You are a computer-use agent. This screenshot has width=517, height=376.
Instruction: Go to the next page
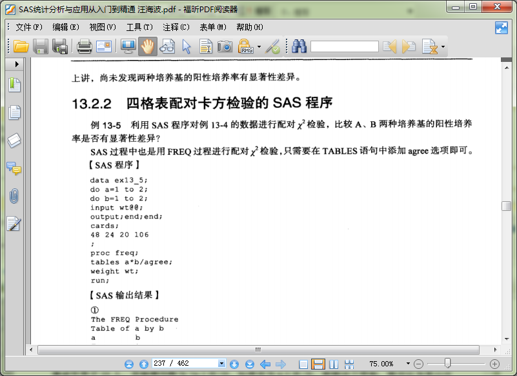click(x=234, y=364)
